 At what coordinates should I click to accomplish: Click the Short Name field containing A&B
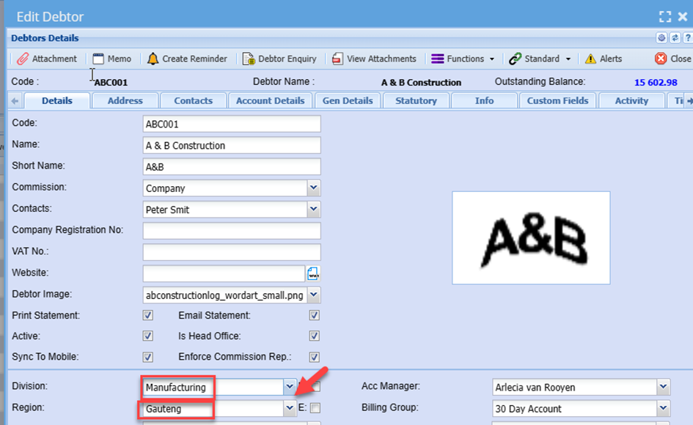[232, 167]
